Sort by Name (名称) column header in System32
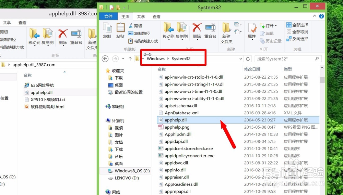 (x=162, y=69)
